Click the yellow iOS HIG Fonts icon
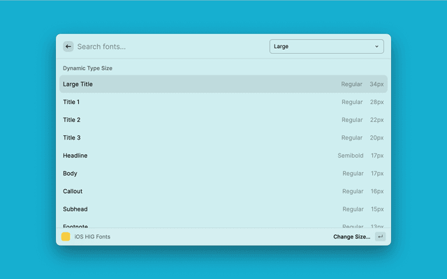The width and height of the screenshot is (447, 279). [x=66, y=237]
